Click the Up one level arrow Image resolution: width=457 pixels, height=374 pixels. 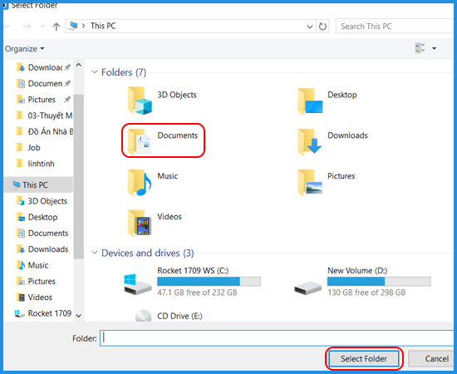click(57, 27)
